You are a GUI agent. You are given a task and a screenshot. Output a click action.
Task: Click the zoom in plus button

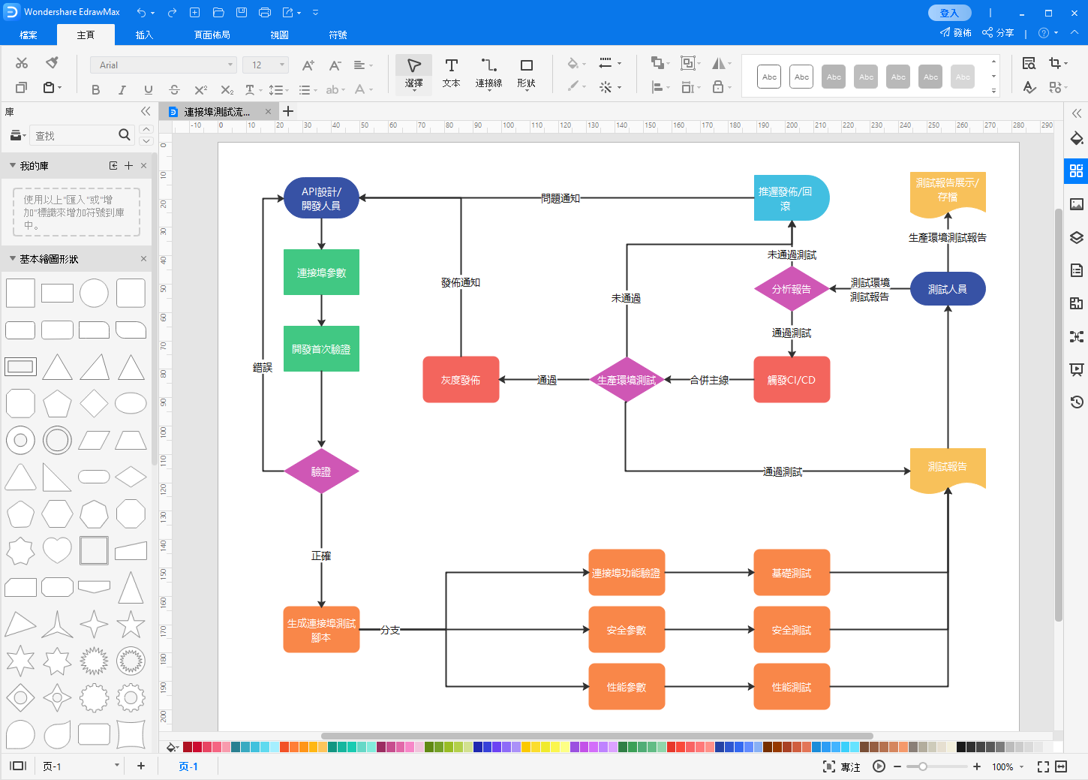976,766
